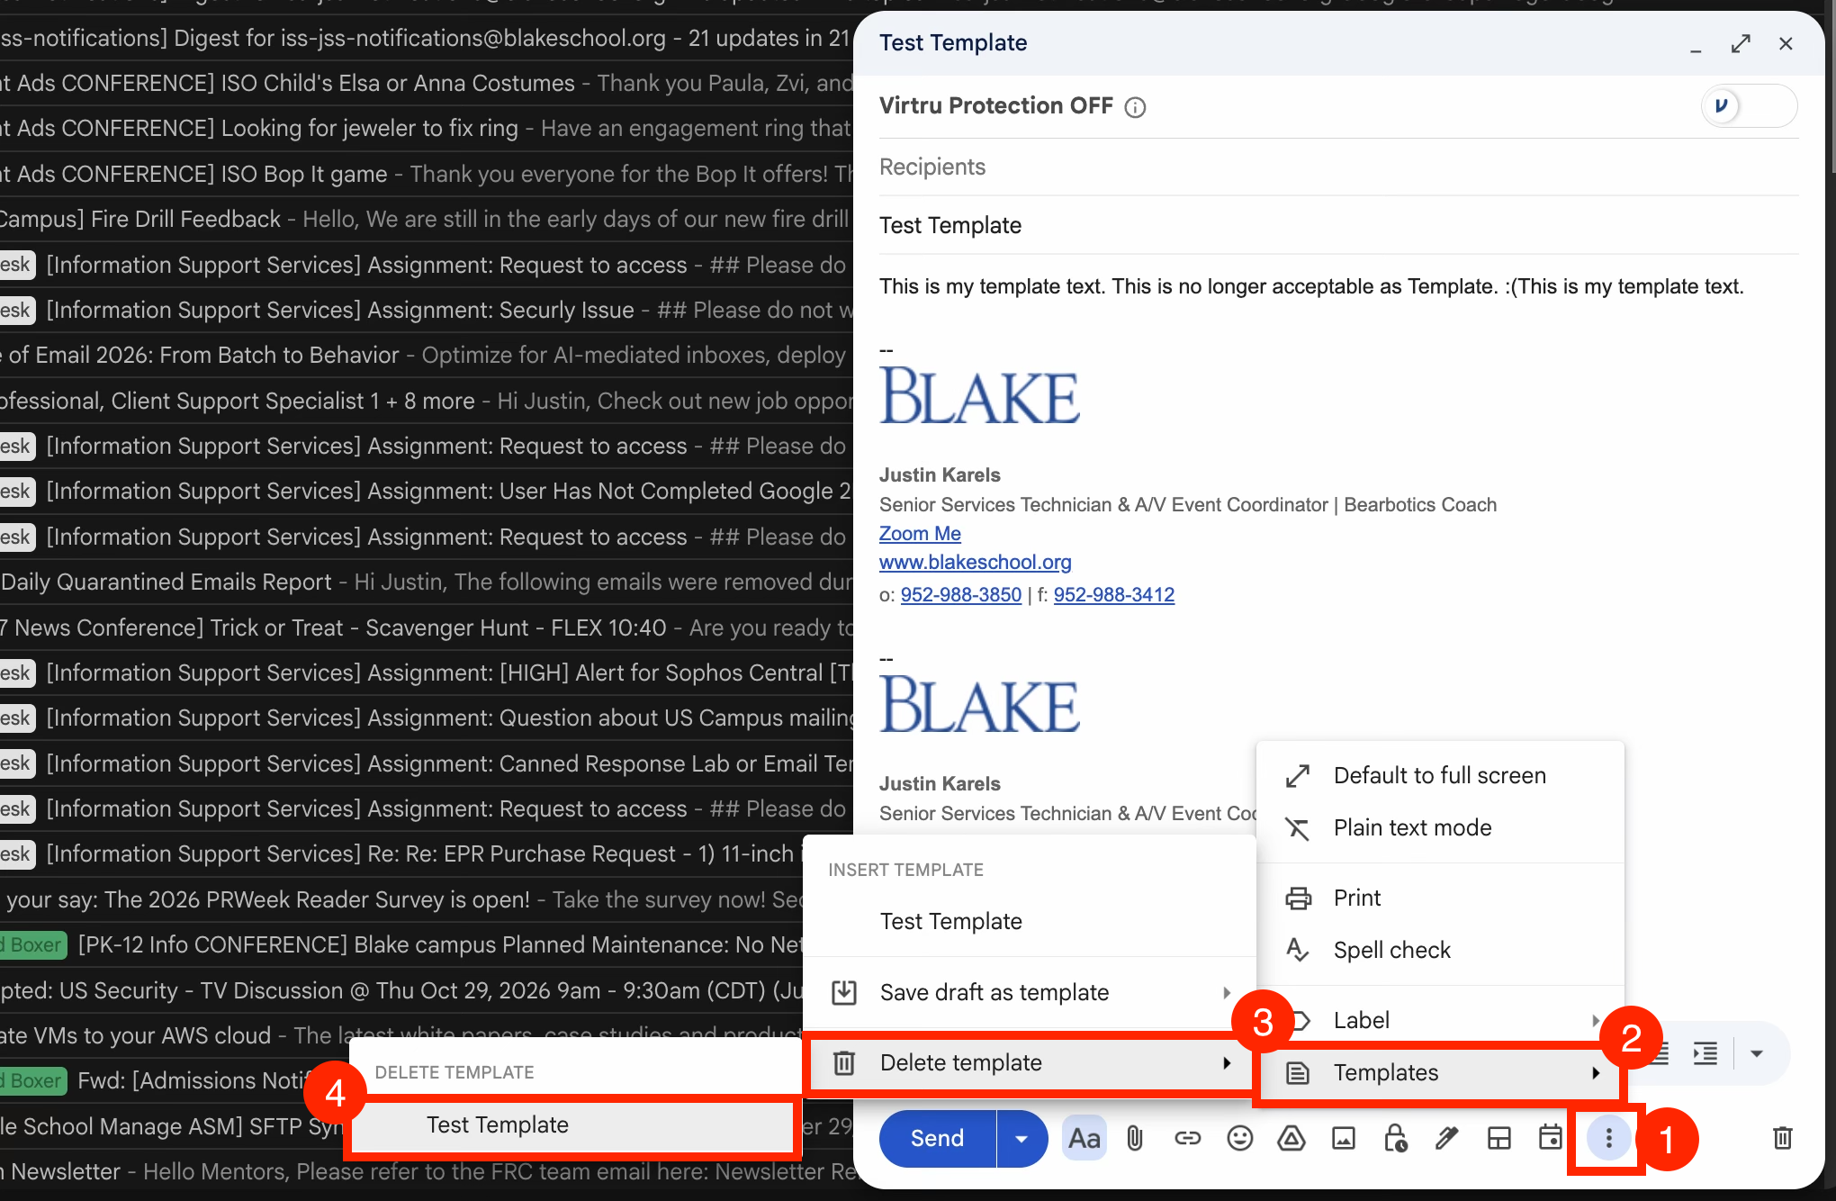Image resolution: width=1836 pixels, height=1201 pixels.
Task: Click the attach files paperclip icon
Action: pyautogui.click(x=1135, y=1139)
